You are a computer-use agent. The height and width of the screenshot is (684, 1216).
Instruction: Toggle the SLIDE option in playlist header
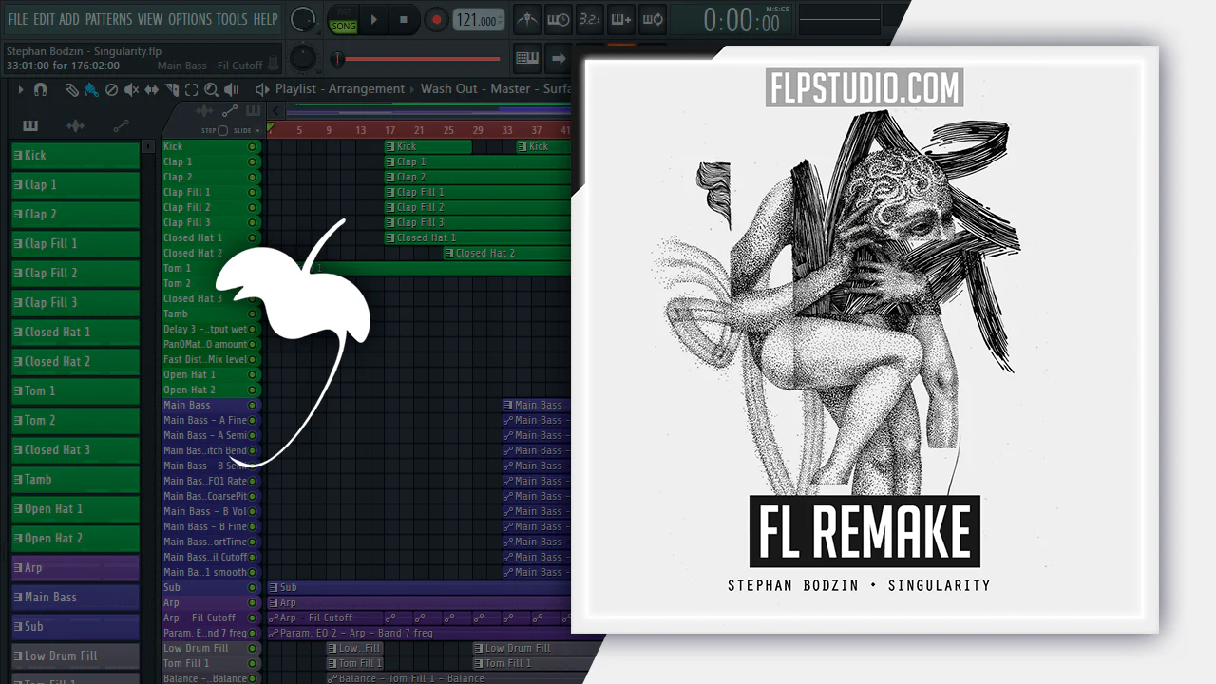click(242, 130)
